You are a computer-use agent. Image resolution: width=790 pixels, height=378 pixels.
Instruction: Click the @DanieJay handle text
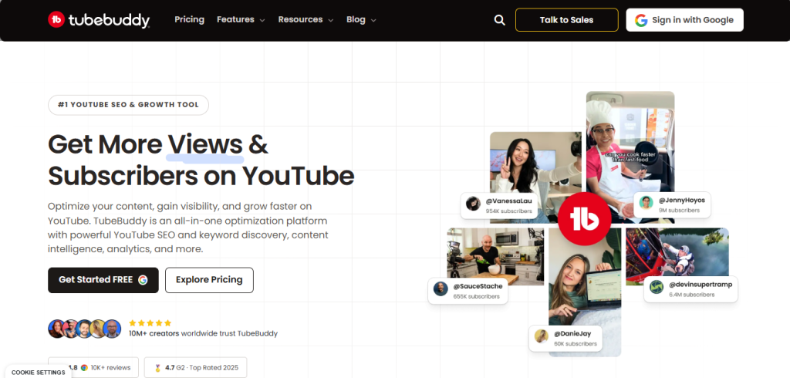572,334
